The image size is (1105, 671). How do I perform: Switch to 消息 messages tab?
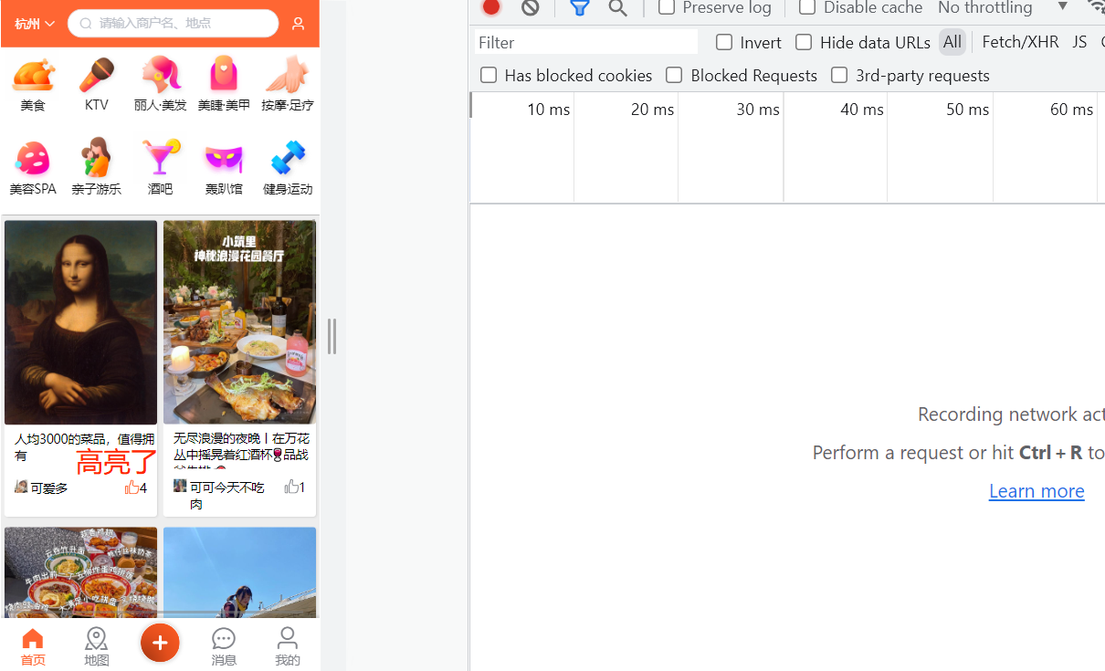point(224,647)
